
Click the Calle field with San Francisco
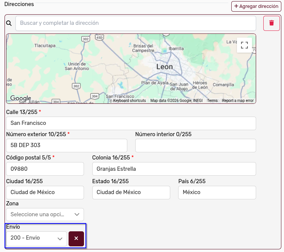131,123
